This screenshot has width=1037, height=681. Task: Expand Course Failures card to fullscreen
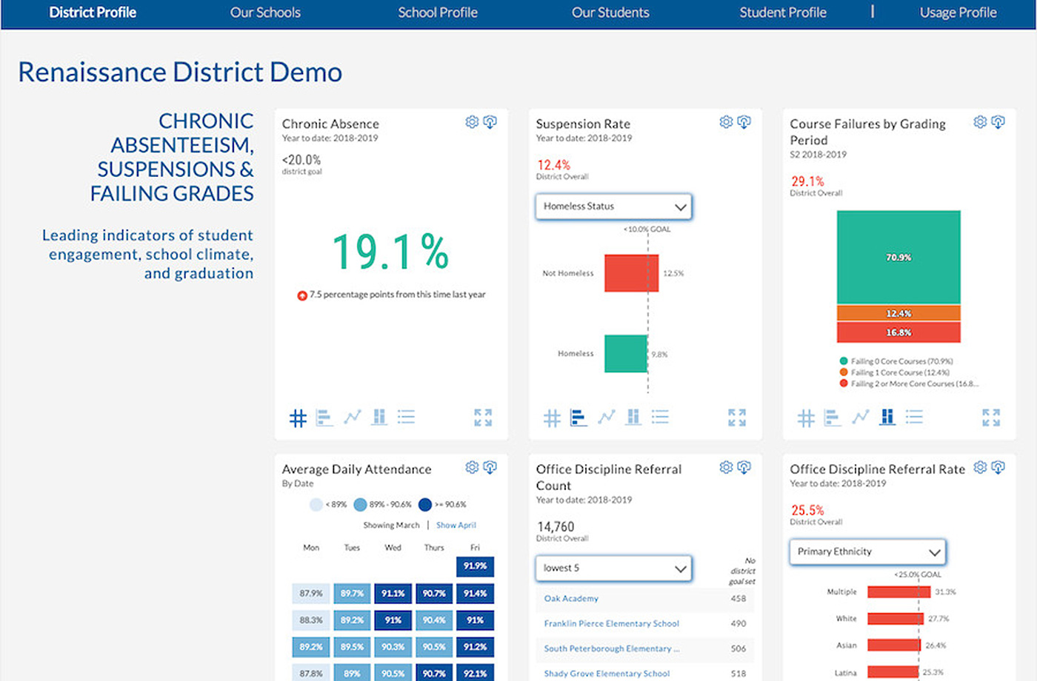(x=991, y=417)
